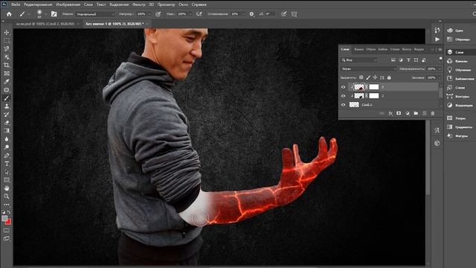Select the Brush tool in the left toolbar
Screen dimensions: 476x268
coord(7,98)
